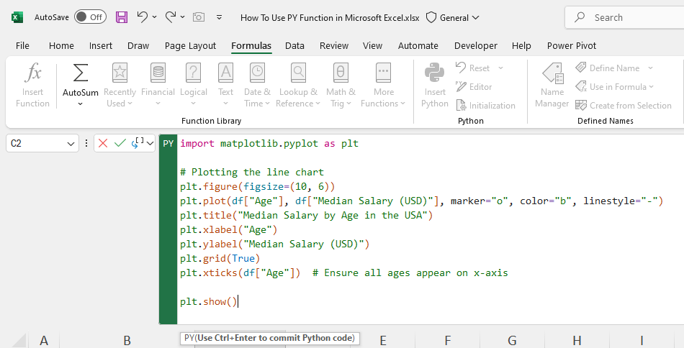
Task: Open the Help tab
Action: click(521, 46)
